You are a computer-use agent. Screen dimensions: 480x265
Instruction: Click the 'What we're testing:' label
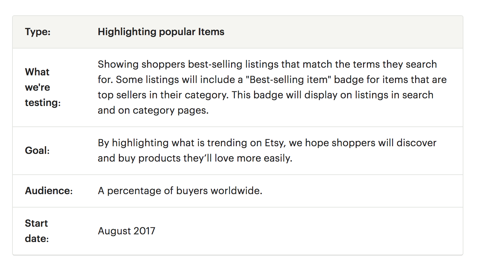point(43,87)
